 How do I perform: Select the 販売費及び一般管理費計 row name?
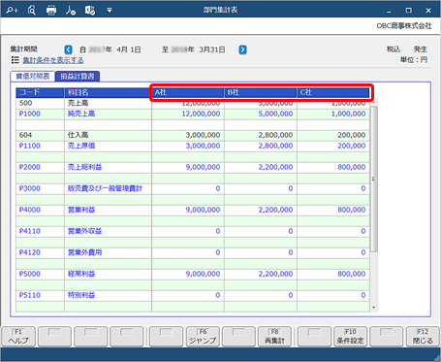(108, 188)
